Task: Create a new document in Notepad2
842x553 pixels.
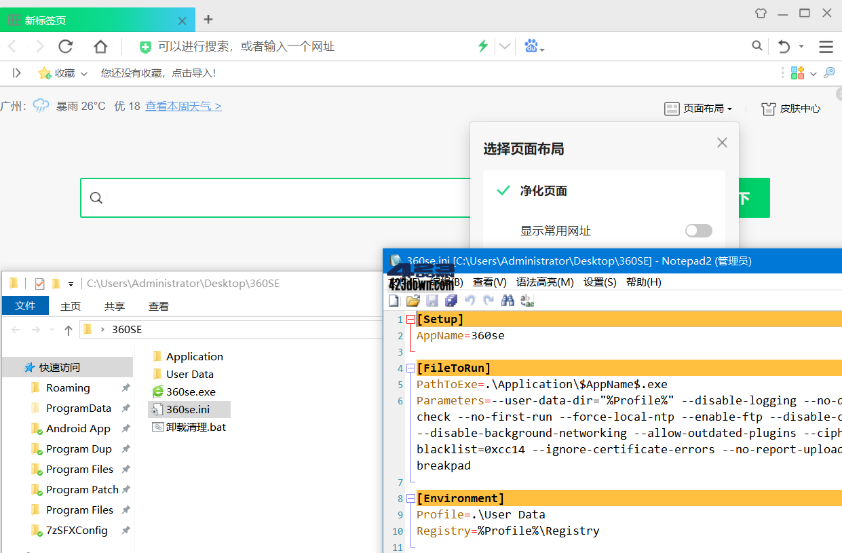Action: click(x=394, y=300)
